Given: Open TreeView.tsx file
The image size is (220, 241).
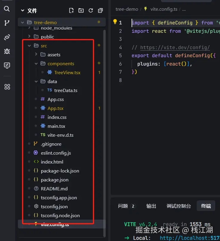Looking at the screenshot, I should point(67,72).
